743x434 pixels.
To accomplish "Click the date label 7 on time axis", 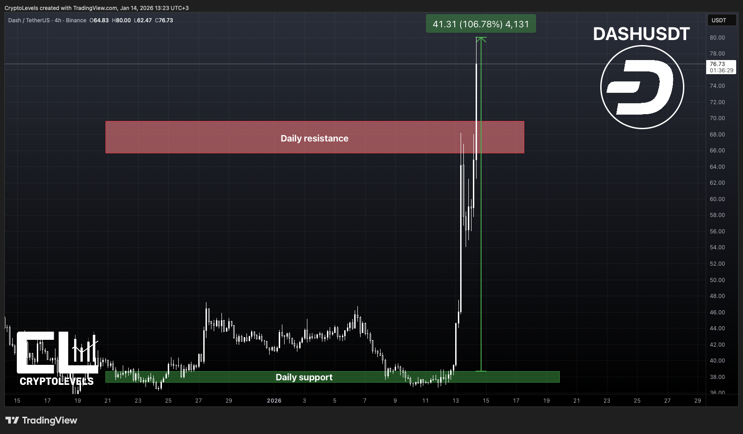I will [x=365, y=401].
